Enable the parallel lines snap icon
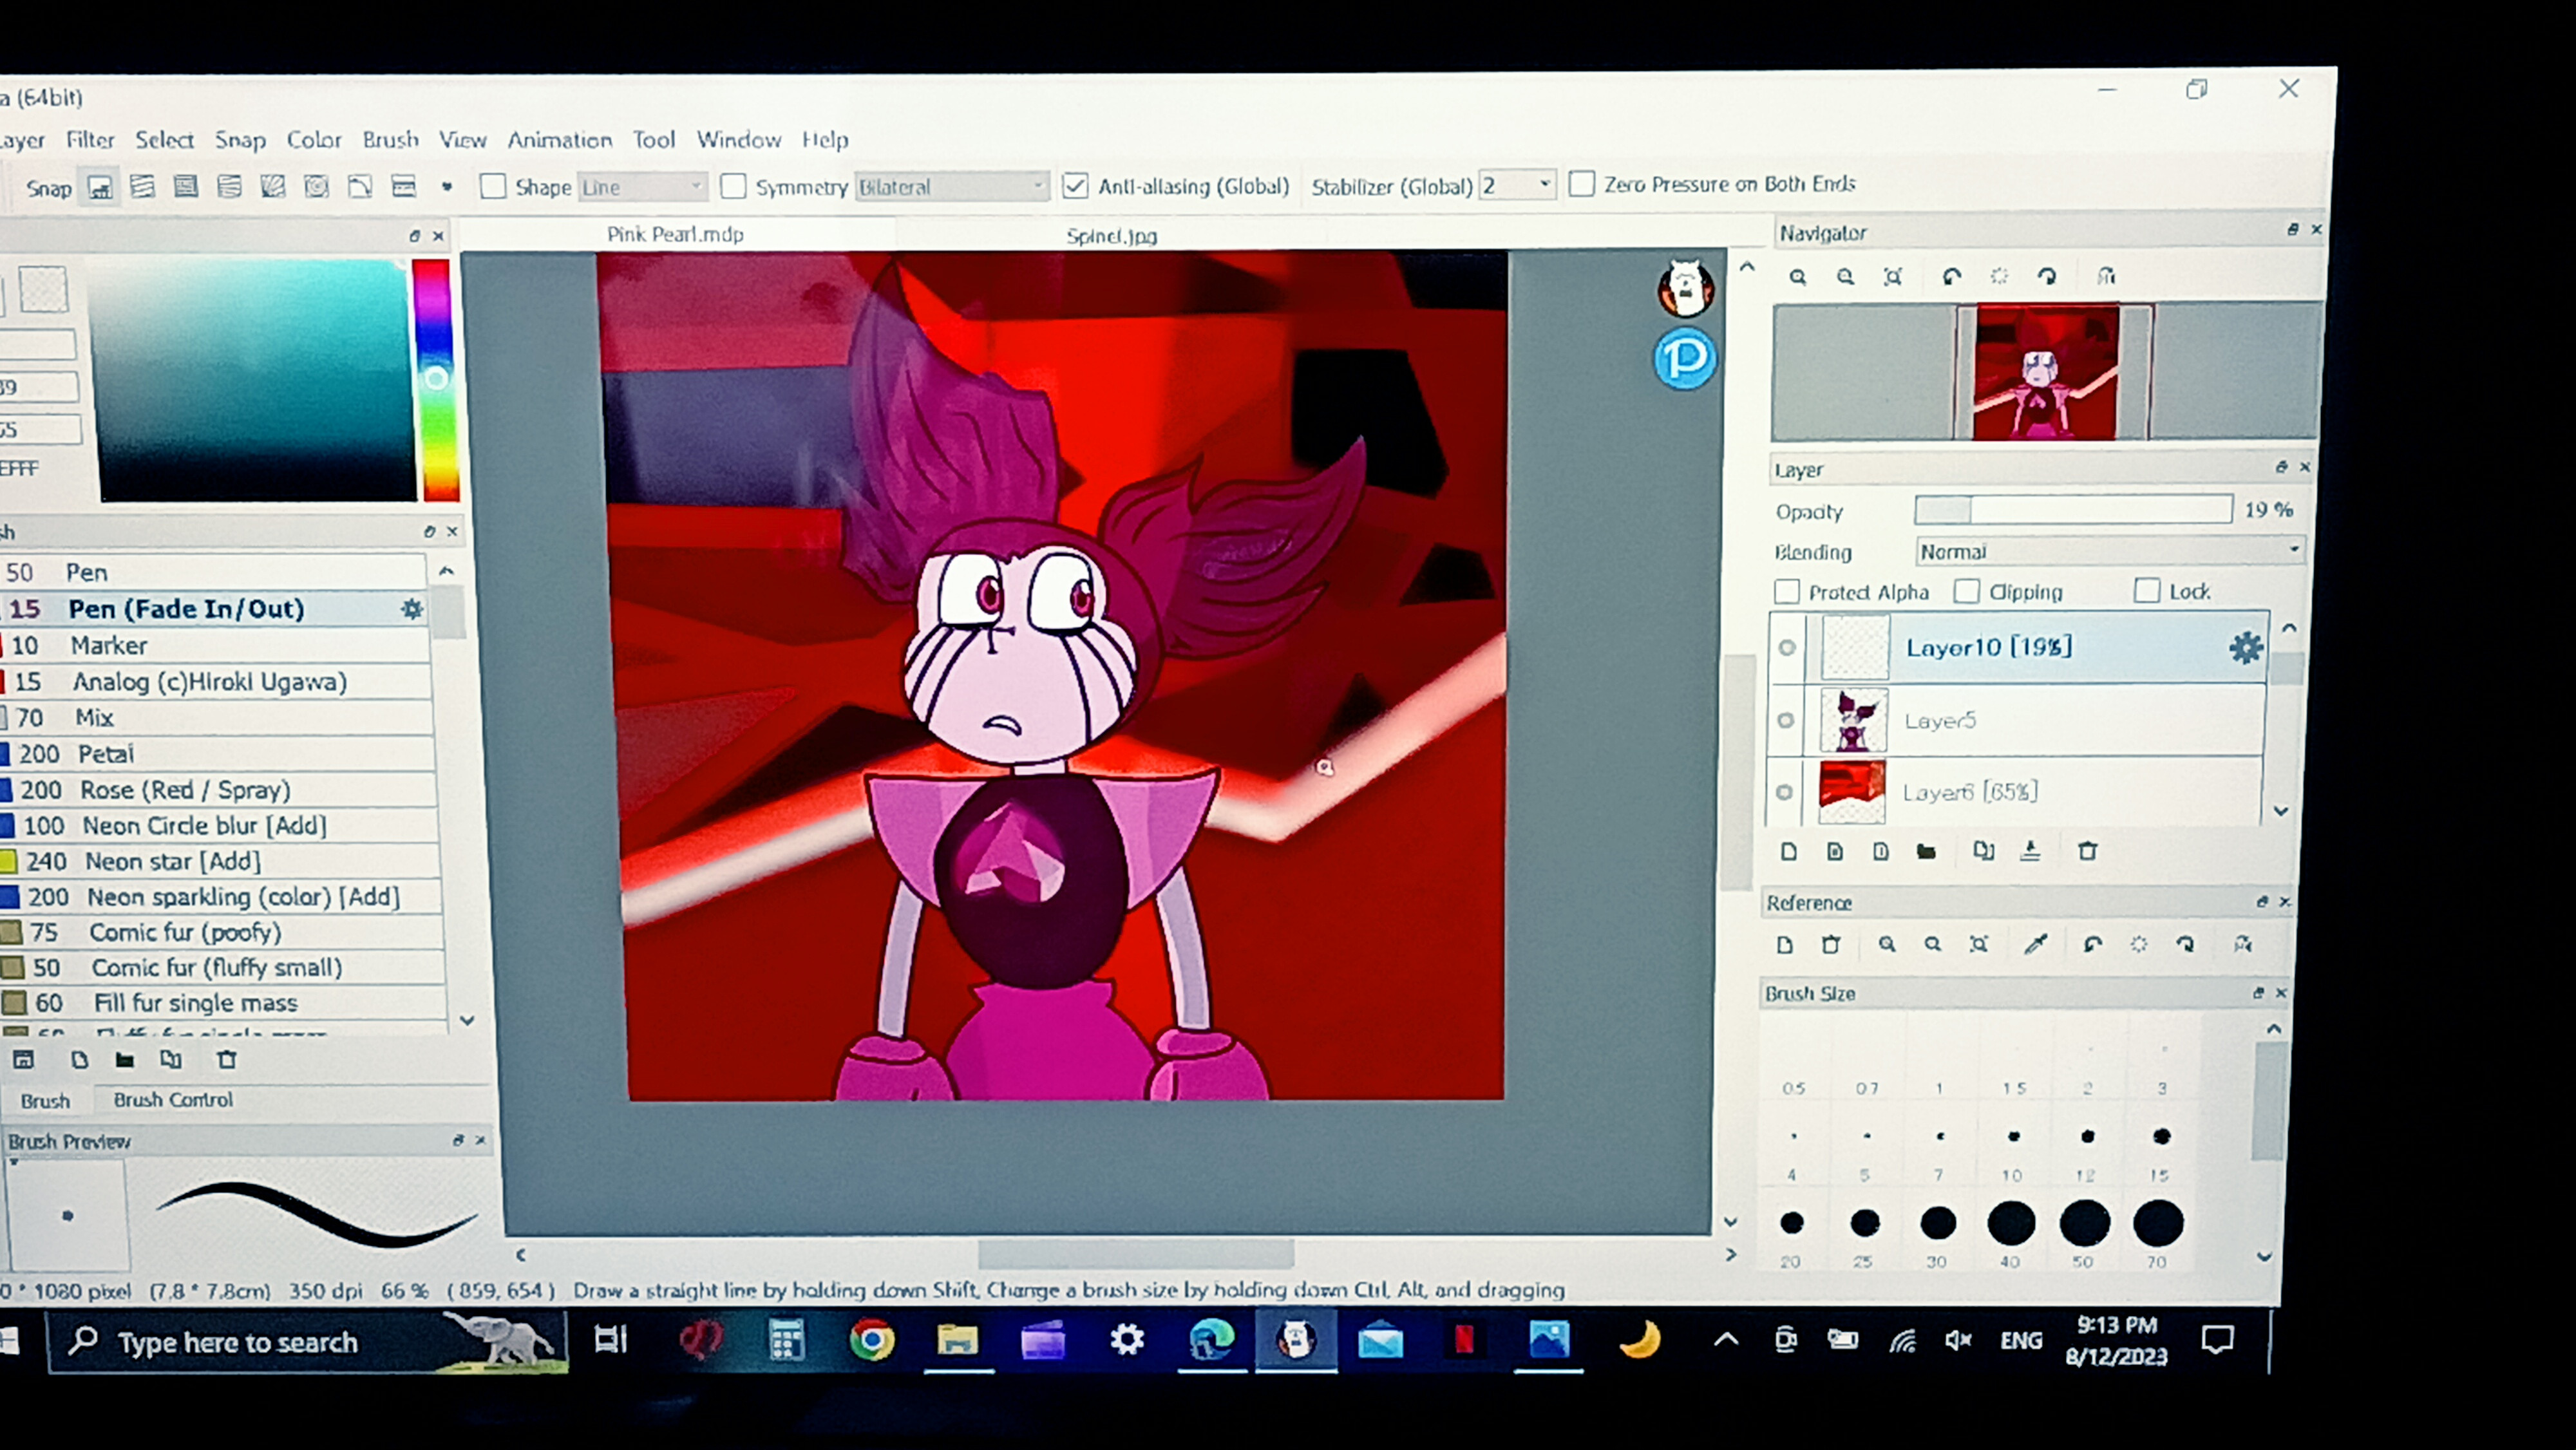2576x1450 pixels. pos(143,187)
